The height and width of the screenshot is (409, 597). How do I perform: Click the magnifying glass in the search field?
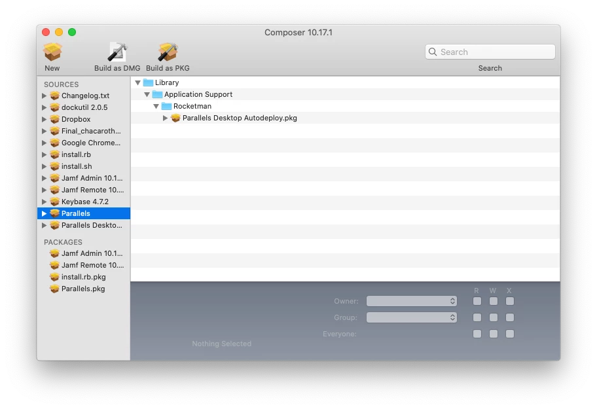(433, 52)
